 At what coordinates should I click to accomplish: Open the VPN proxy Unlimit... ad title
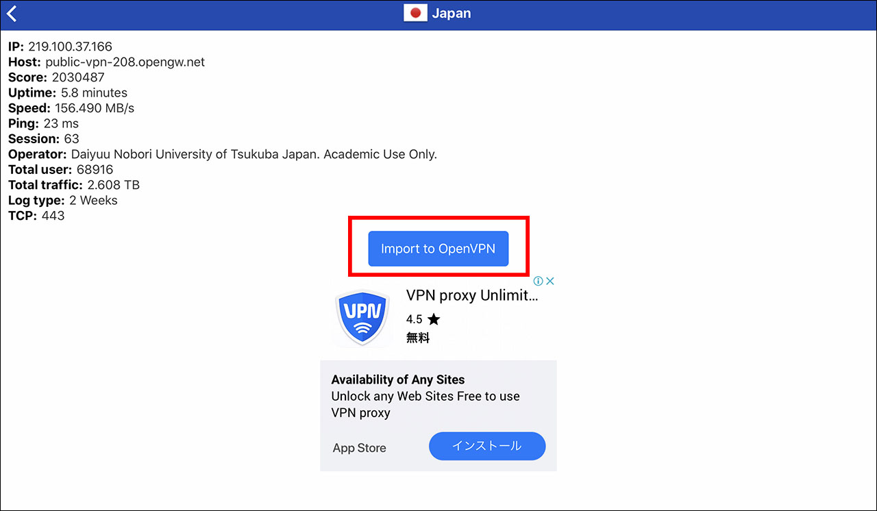pyautogui.click(x=472, y=295)
